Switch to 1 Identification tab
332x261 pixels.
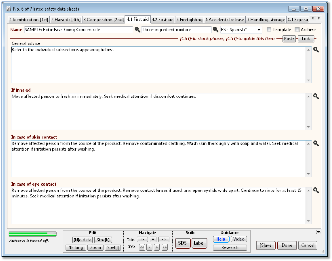click(x=29, y=20)
